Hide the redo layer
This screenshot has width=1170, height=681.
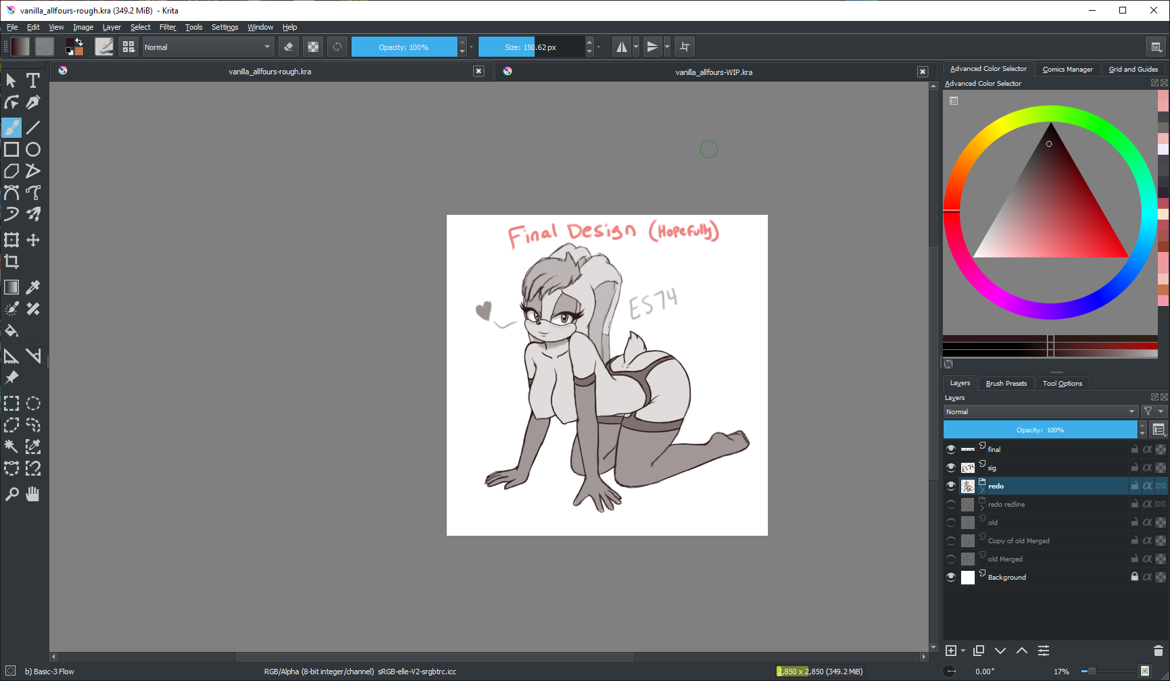pos(951,486)
